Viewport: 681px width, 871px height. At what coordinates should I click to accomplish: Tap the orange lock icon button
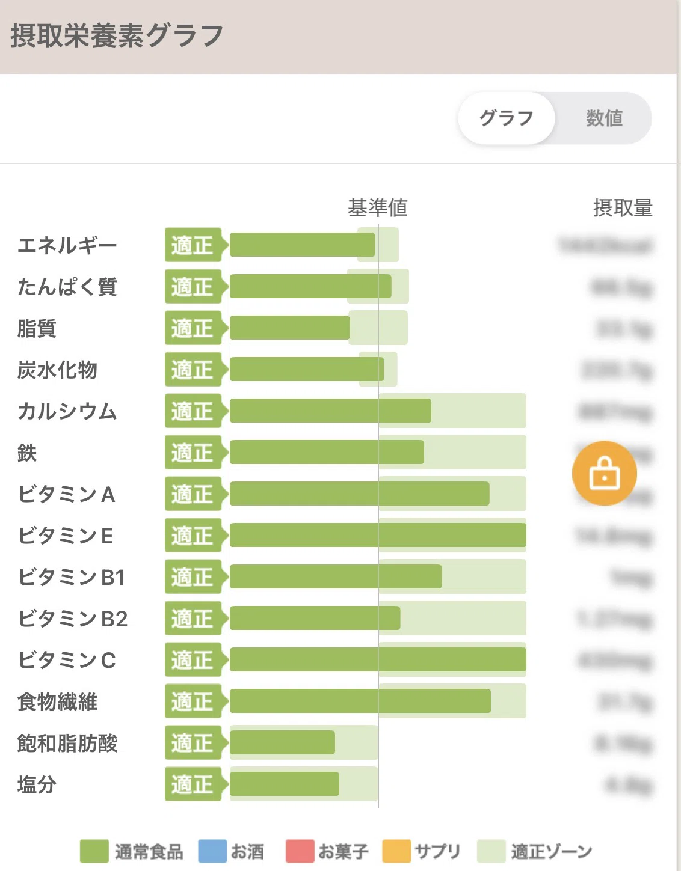pos(604,473)
